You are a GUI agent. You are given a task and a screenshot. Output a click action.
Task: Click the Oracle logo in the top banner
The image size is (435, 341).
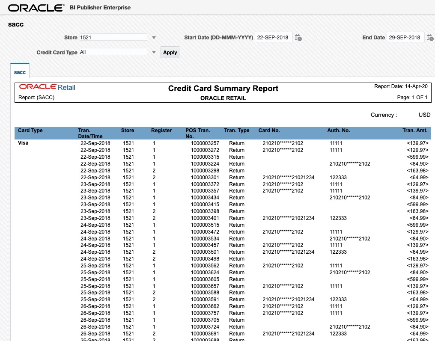click(x=35, y=7)
